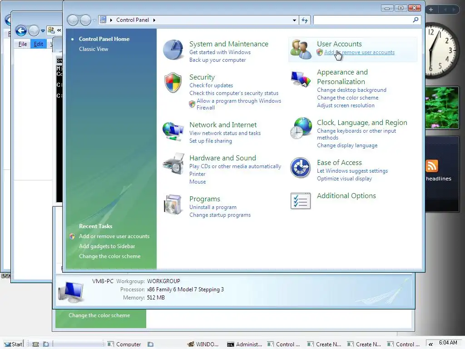The image size is (465, 349).
Task: Click the Control Panel search input field
Action: pos(367,20)
